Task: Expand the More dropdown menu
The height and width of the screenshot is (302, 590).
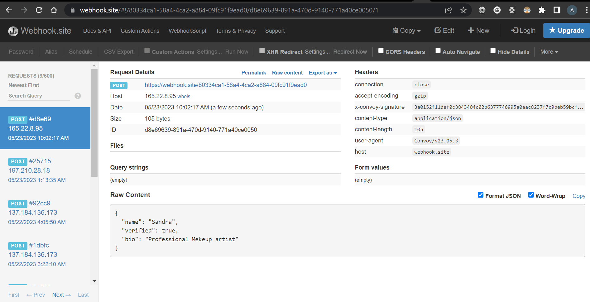Action: pos(549,51)
